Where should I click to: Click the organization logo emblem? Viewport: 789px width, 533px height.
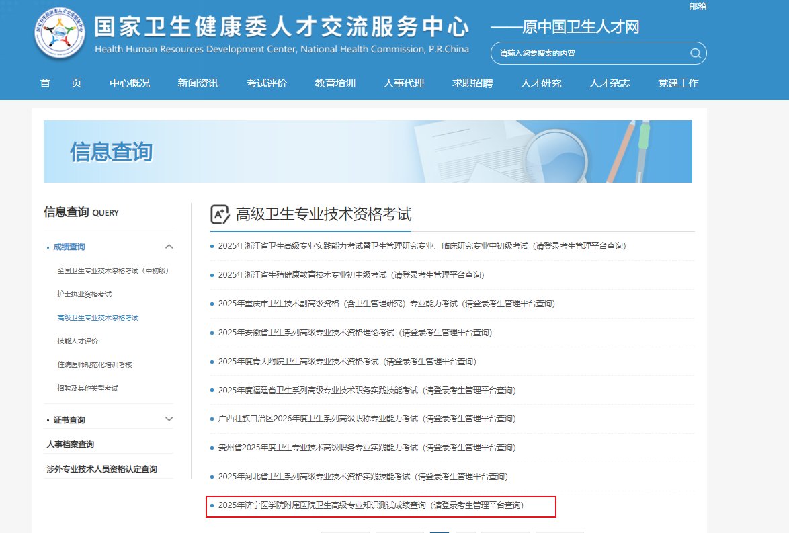pyautogui.click(x=60, y=33)
